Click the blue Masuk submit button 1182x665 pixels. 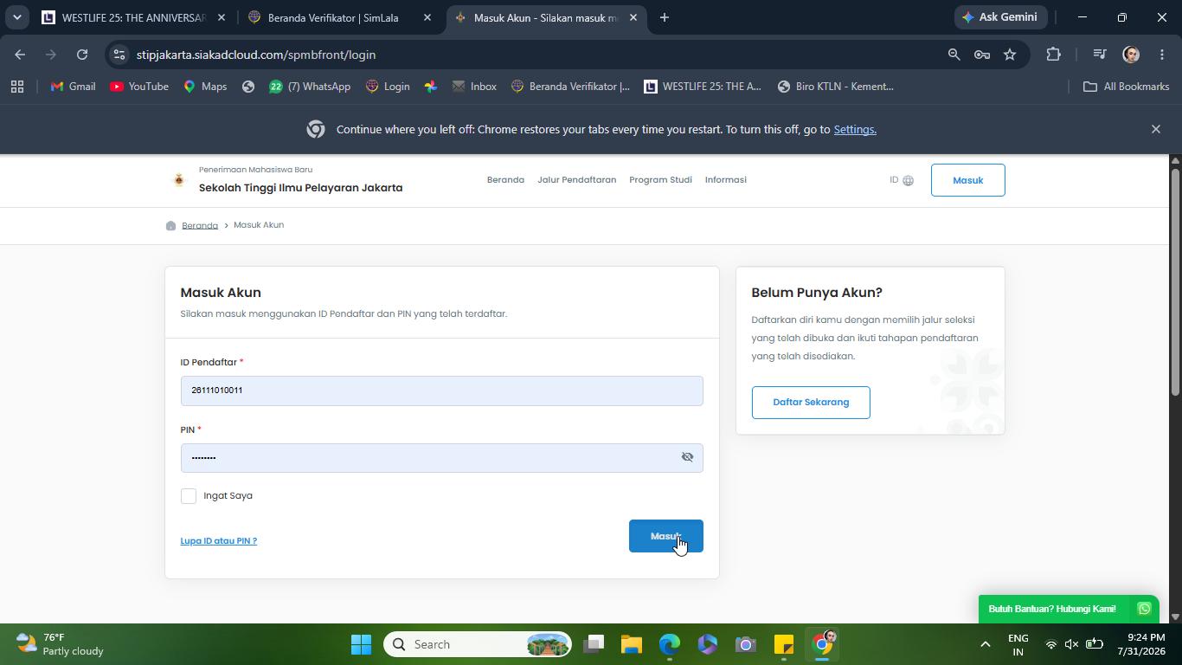click(665, 536)
